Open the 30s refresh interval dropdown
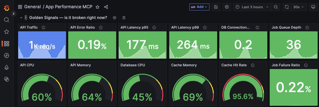The width and height of the screenshot is (319, 107). pyautogui.click(x=299, y=7)
